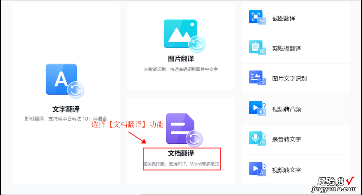Click text AI智能识别，快速准确识别图片中文字
Viewport: 362px width, 195px height.
tap(181, 69)
